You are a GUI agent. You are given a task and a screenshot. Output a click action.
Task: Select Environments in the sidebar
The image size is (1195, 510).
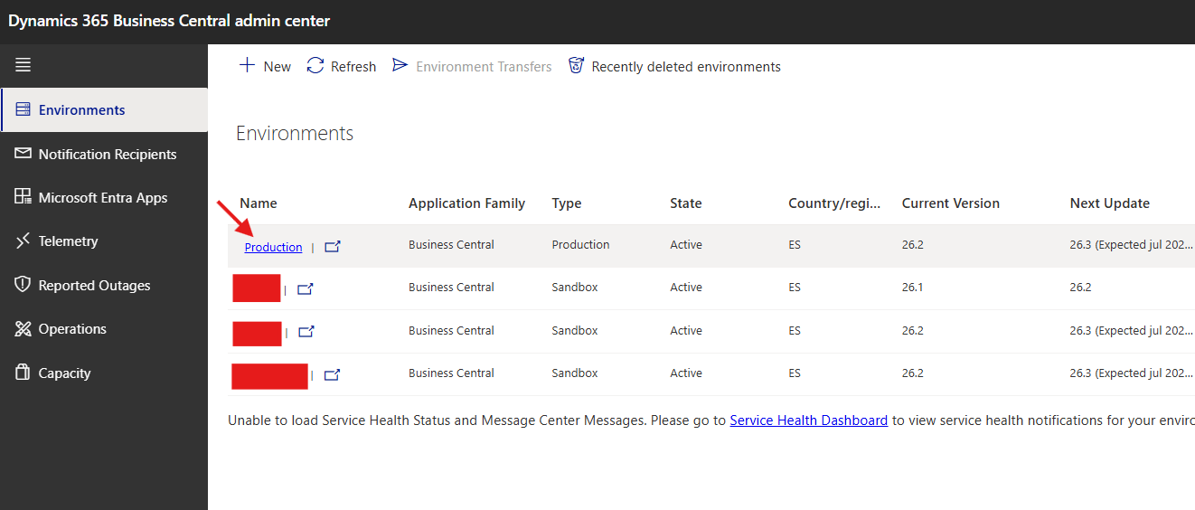point(104,109)
